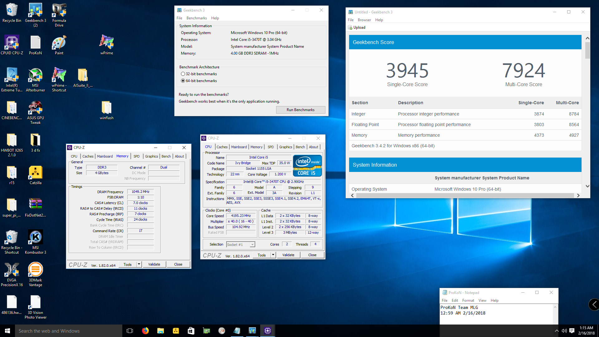The image size is (599, 337).
Task: Click the CPU-Z taskbar icon
Action: pos(268,331)
